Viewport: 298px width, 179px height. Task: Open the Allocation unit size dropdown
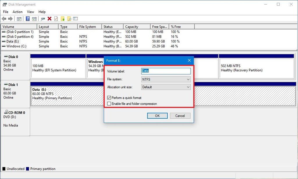[x=189, y=87]
